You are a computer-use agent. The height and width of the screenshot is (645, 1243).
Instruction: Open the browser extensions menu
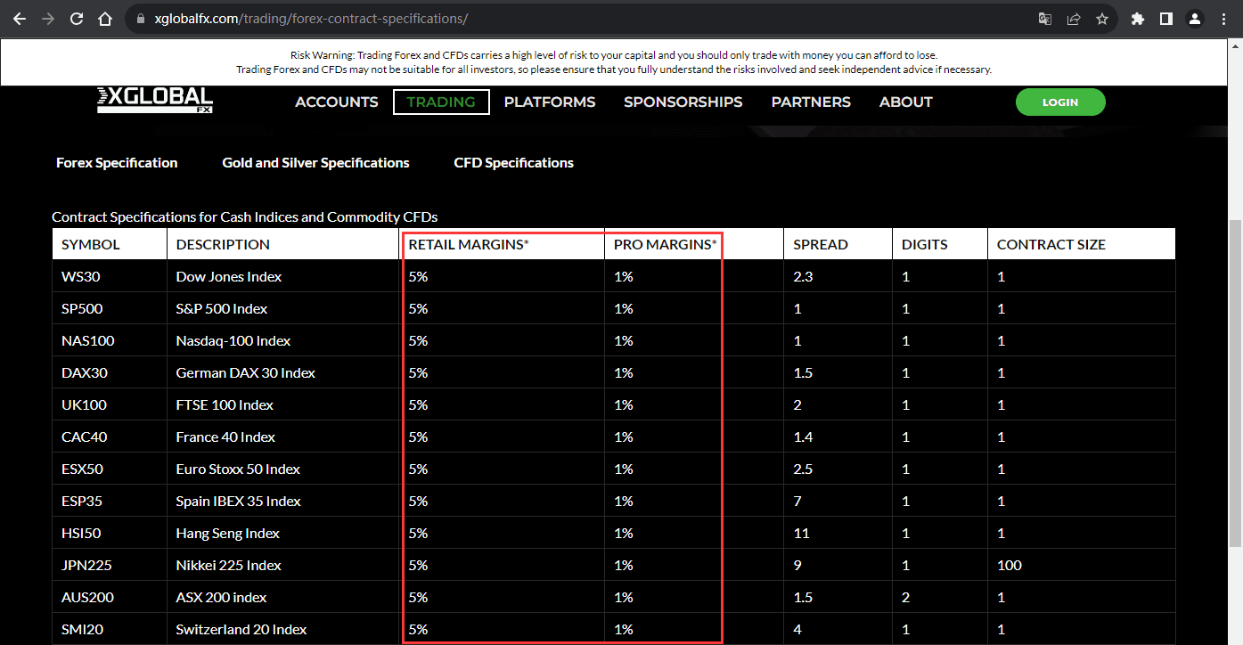pyautogui.click(x=1137, y=19)
